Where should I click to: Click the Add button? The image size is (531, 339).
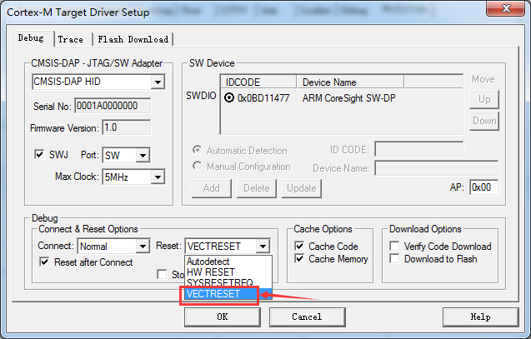tap(212, 188)
